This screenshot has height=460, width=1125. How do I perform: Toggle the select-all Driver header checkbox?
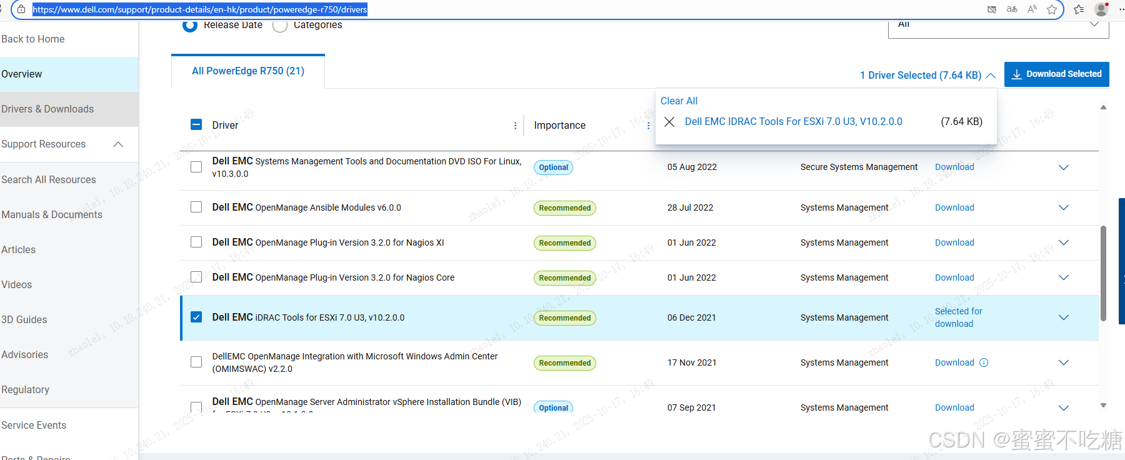(x=196, y=124)
